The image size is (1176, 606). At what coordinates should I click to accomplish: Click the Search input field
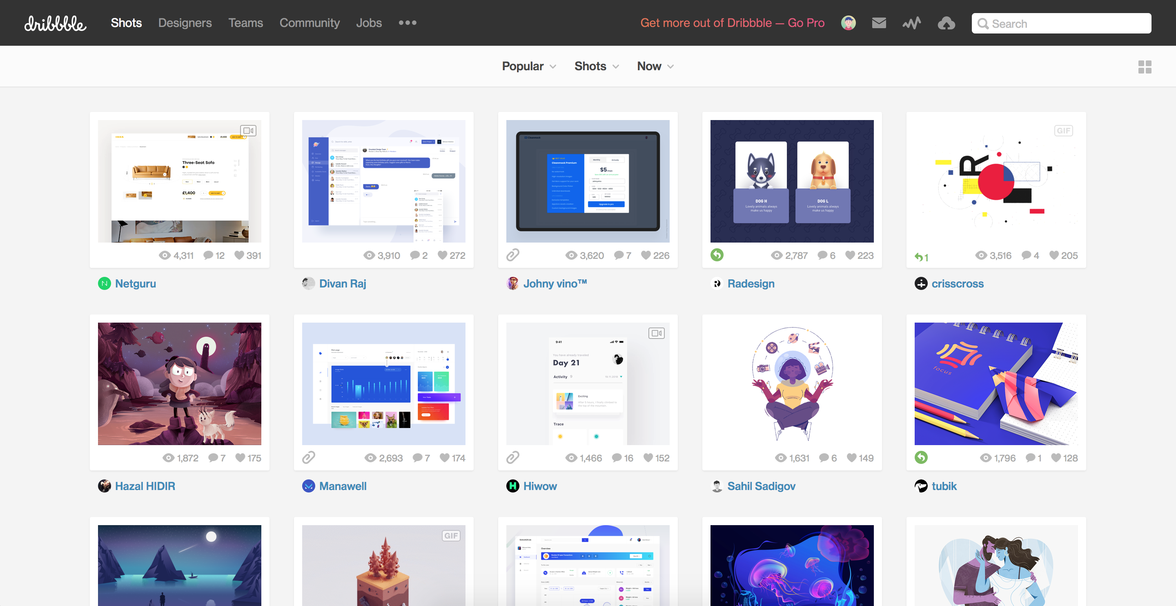coord(1061,23)
